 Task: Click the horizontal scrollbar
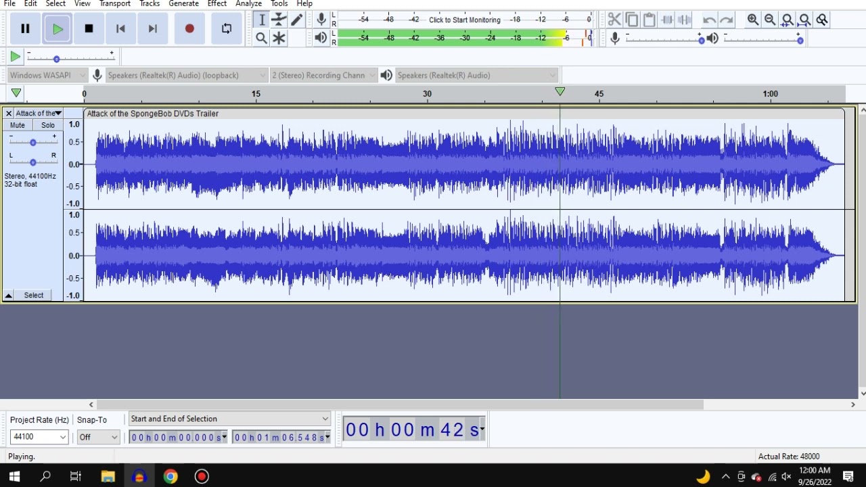(x=399, y=404)
